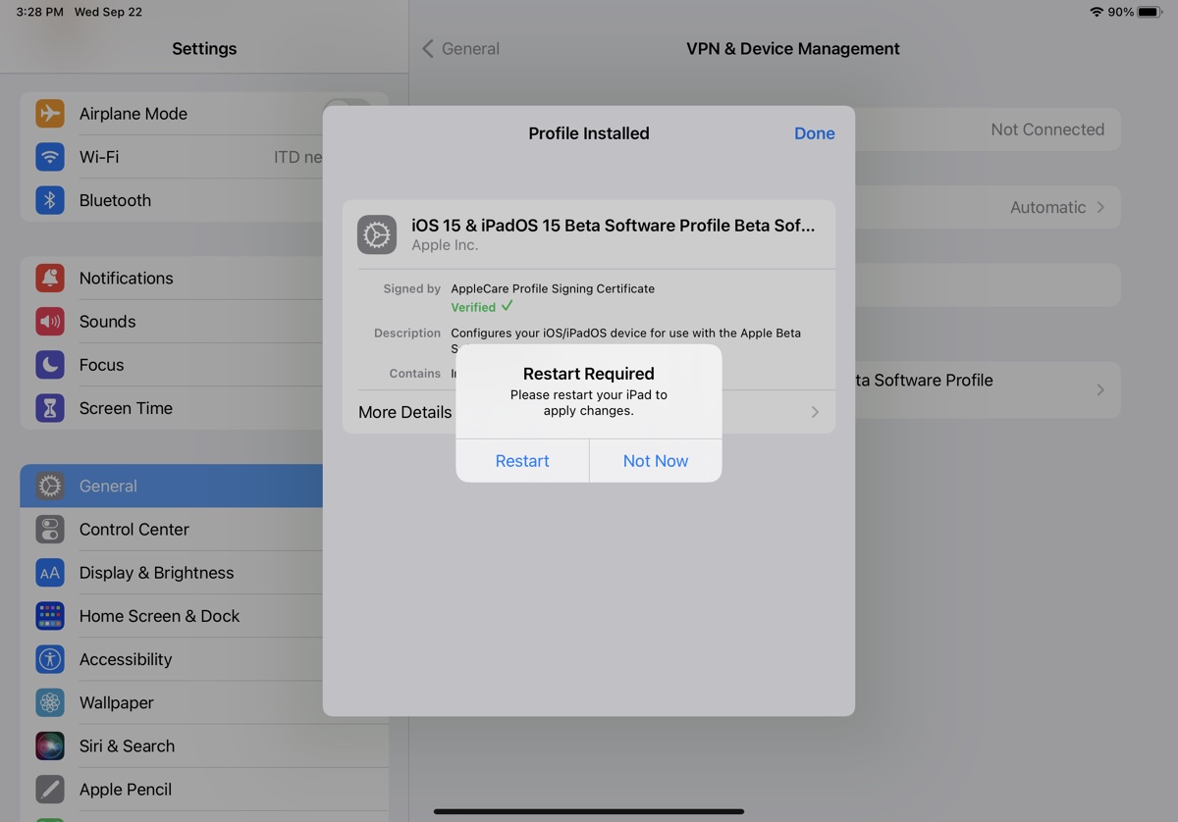Image resolution: width=1178 pixels, height=822 pixels.
Task: Go back to General
Action: pyautogui.click(x=460, y=48)
